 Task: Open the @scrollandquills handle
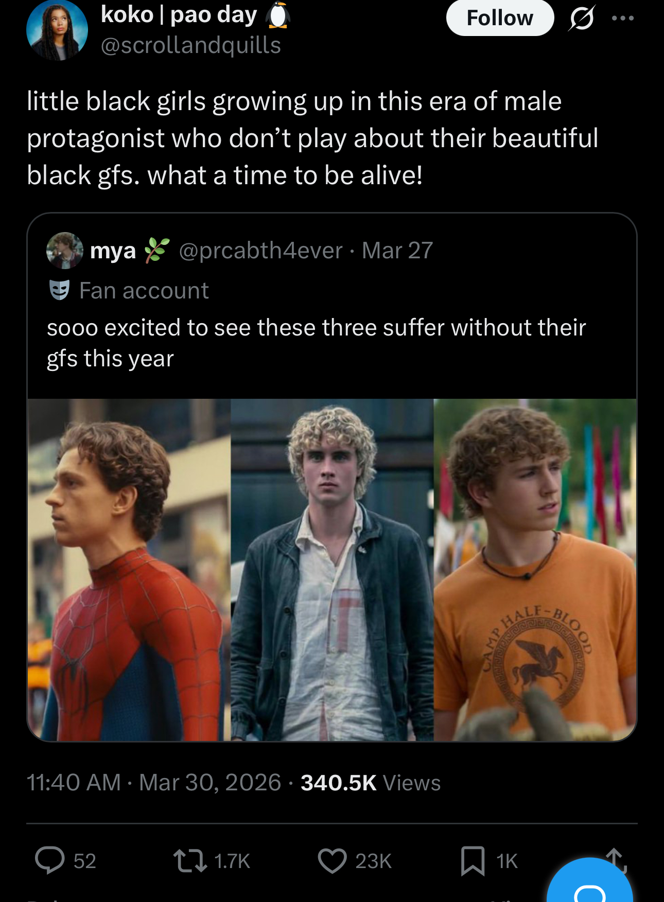(191, 45)
